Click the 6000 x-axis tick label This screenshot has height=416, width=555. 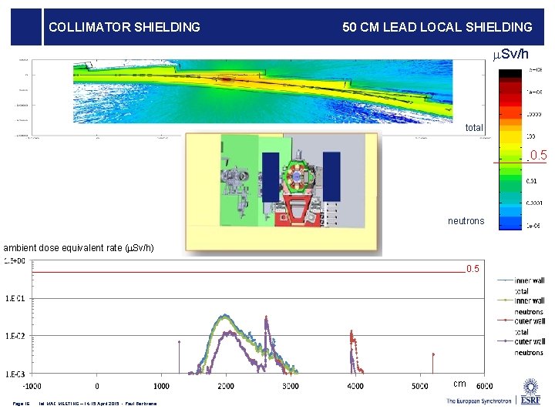(484, 386)
